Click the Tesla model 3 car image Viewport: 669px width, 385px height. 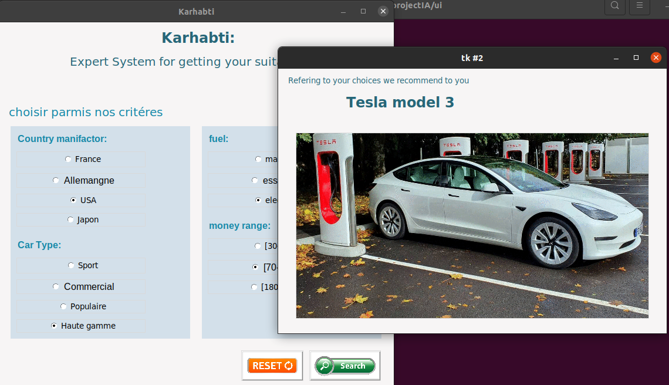pos(472,225)
